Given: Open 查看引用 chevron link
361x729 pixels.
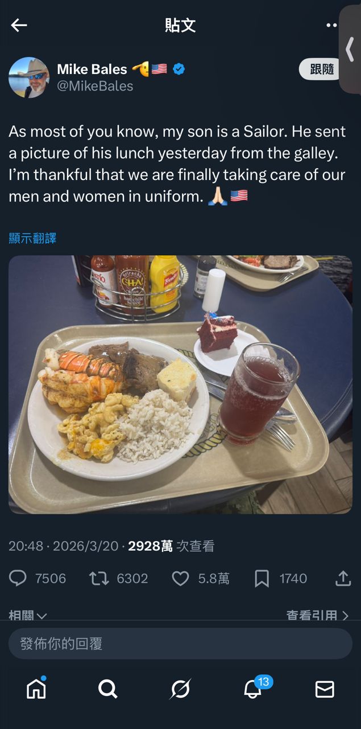Looking at the screenshot, I should (317, 615).
